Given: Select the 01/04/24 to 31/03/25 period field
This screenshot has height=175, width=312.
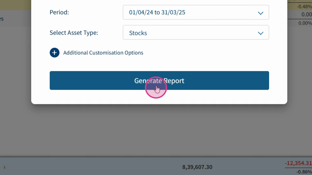Looking at the screenshot, I should pos(196,12).
